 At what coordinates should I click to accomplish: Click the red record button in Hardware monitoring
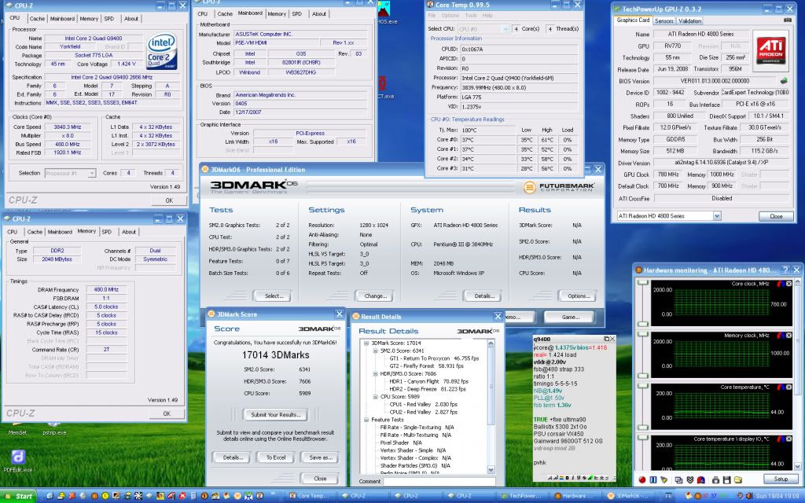pos(642,479)
